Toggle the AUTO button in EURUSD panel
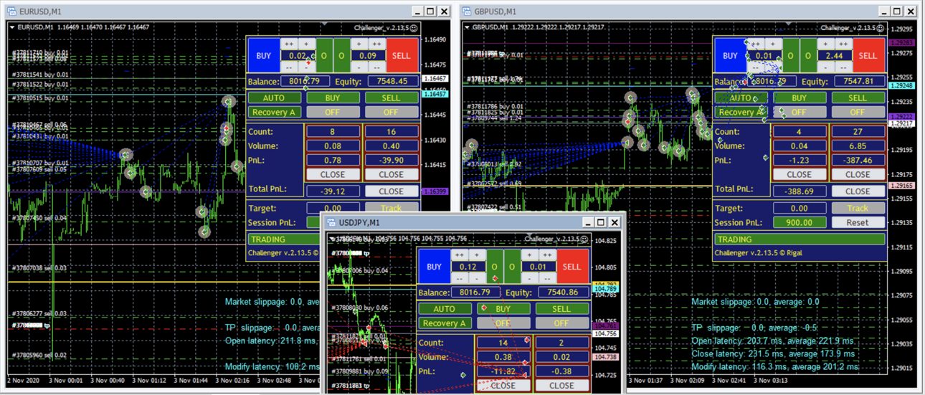Viewport: 925px width, 395px height. [x=274, y=97]
